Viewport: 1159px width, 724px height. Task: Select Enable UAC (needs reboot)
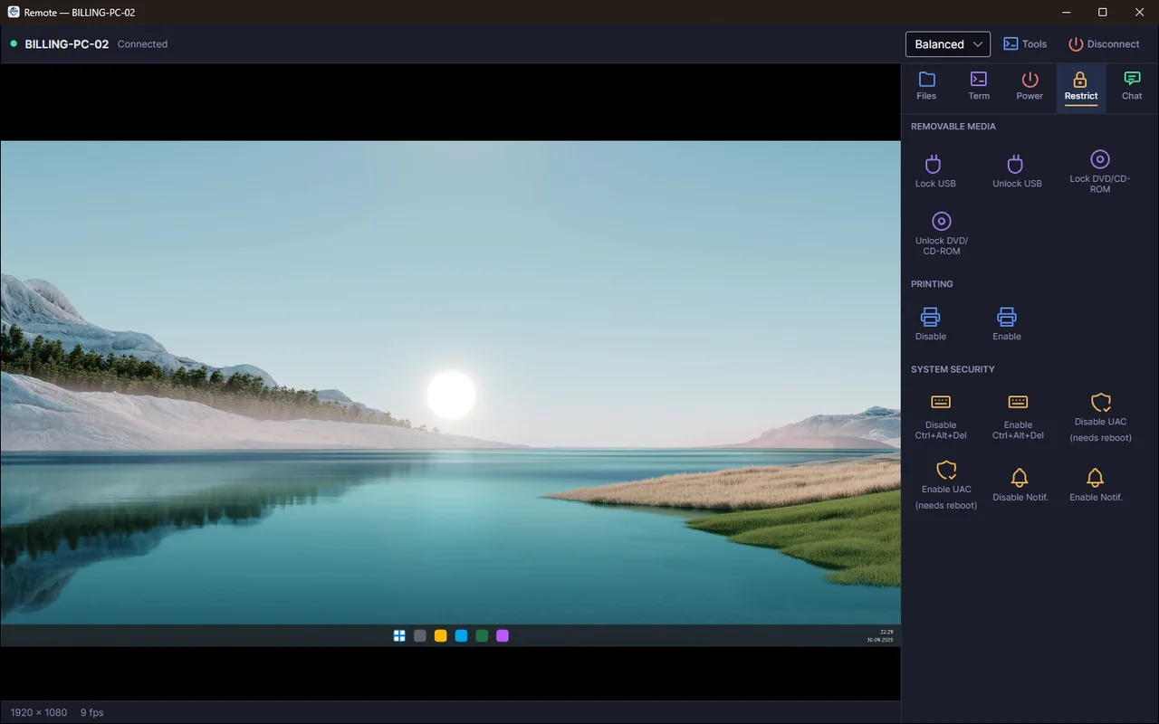point(946,485)
